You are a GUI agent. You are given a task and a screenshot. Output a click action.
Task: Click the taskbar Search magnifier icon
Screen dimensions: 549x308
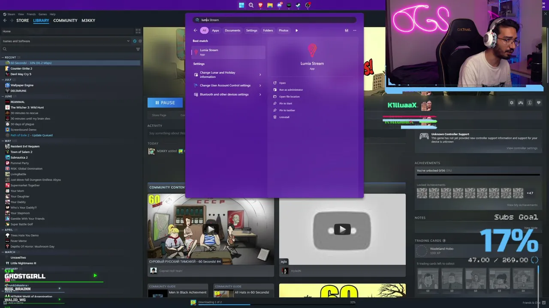251,5
